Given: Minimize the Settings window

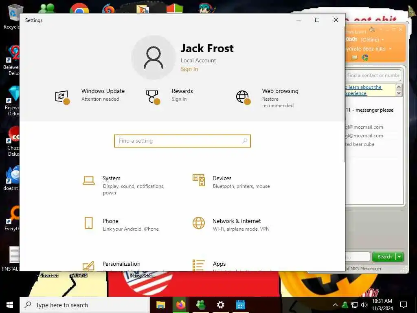Looking at the screenshot, I should pyautogui.click(x=298, y=20).
